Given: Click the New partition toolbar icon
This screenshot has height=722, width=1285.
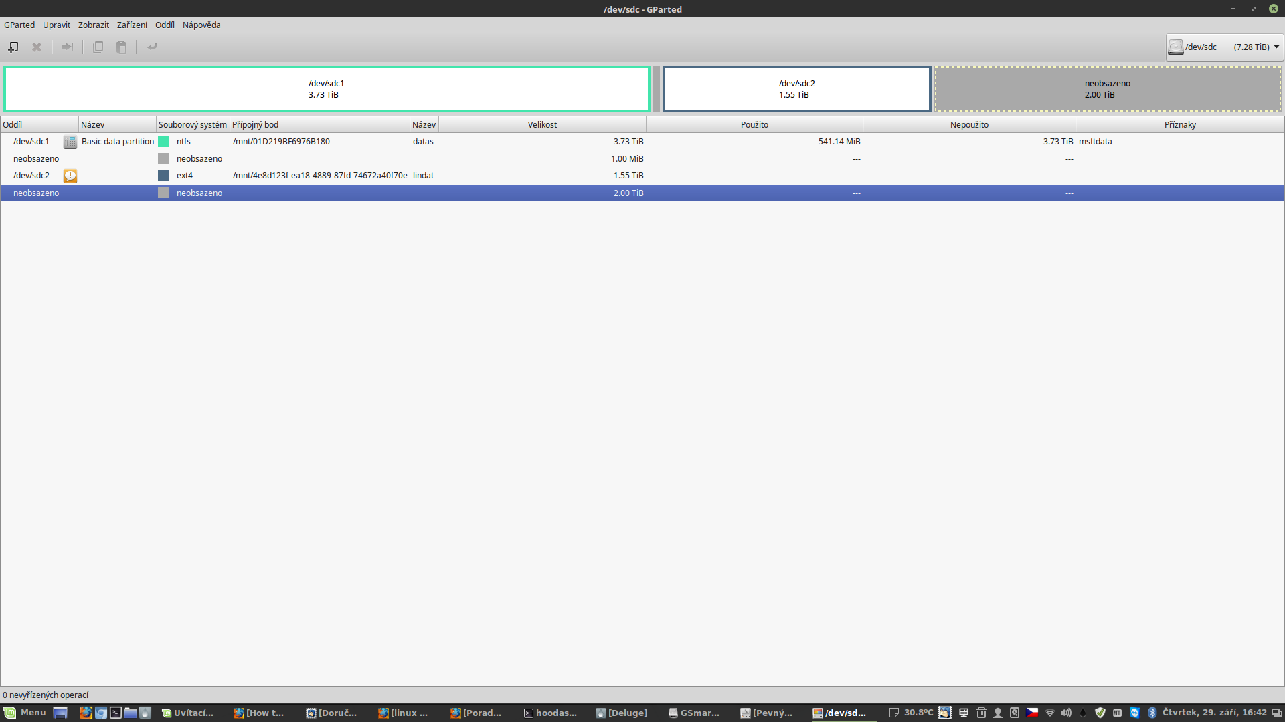Looking at the screenshot, I should click(13, 47).
